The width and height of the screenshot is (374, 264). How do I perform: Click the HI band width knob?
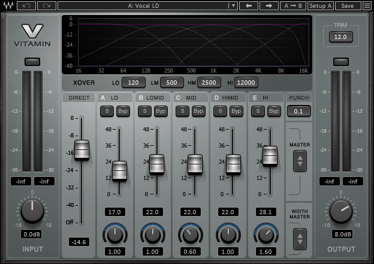[266, 235]
